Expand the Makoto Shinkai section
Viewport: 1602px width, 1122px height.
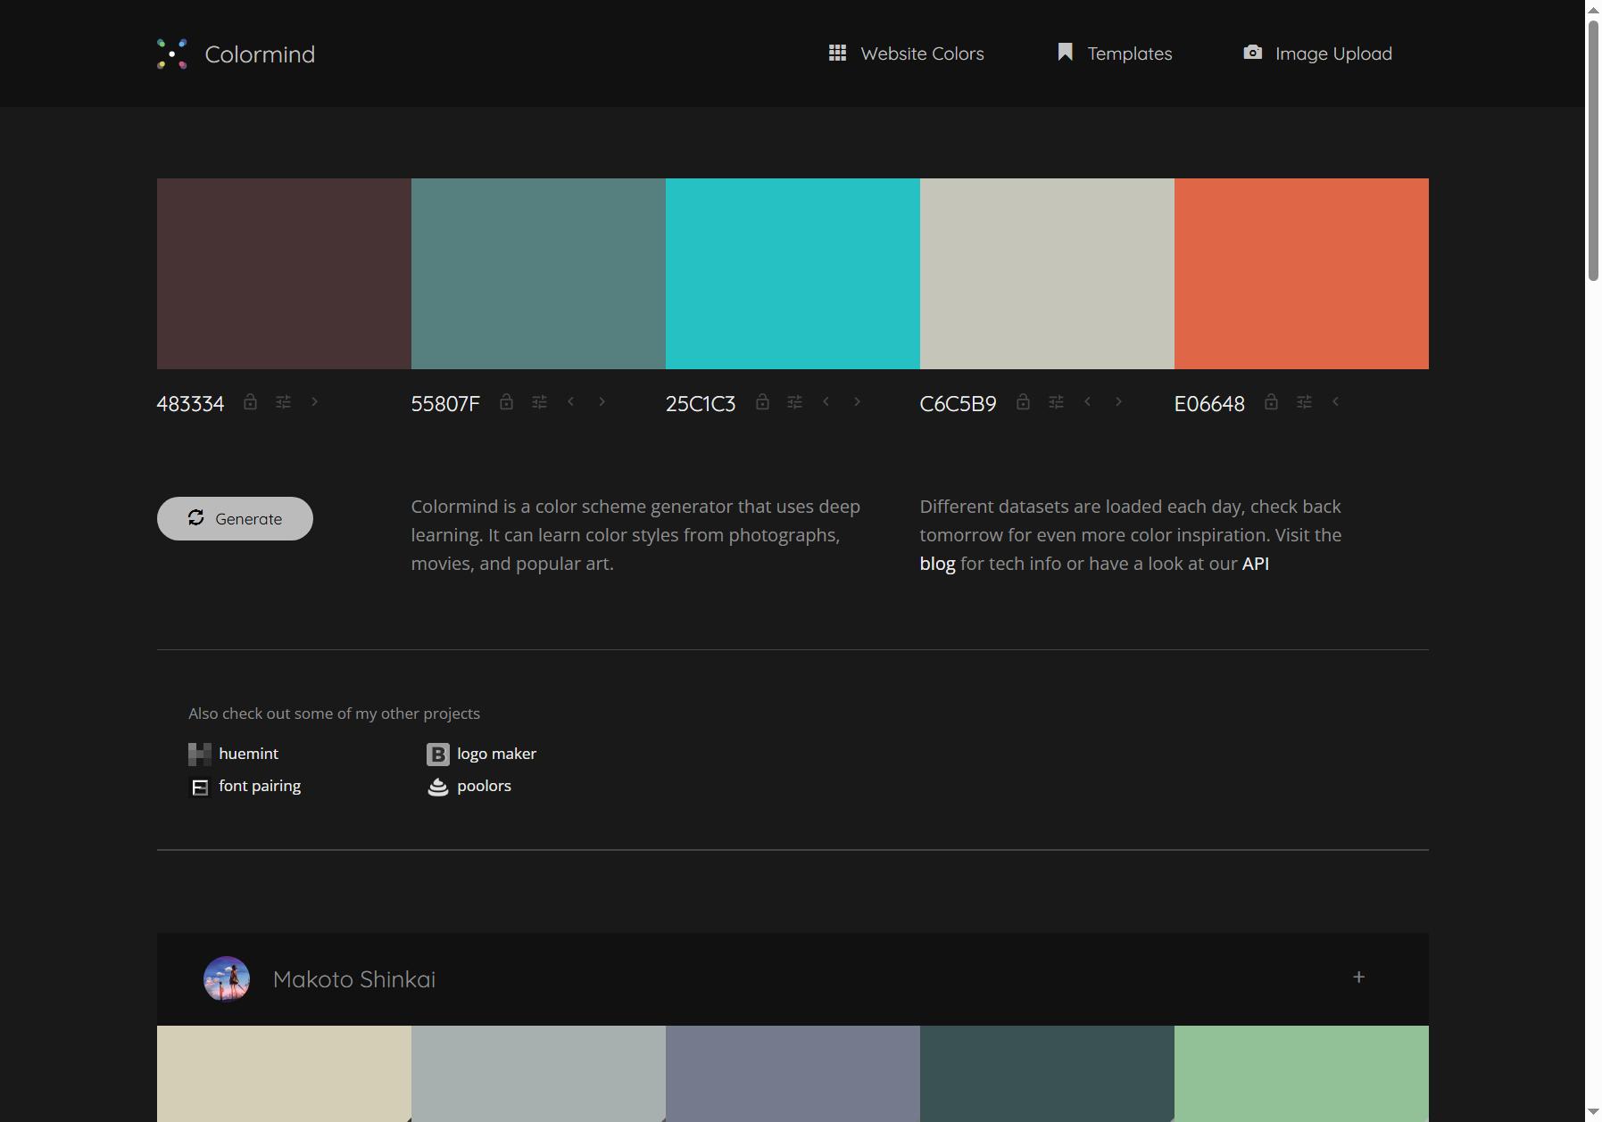pos(1358,978)
